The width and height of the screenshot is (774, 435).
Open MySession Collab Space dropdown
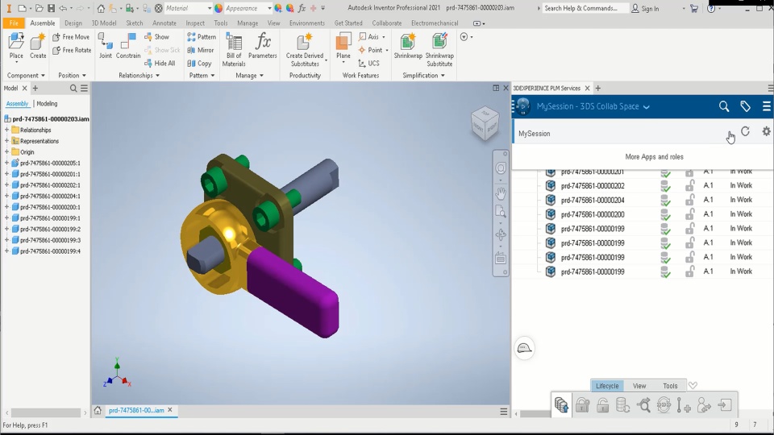(646, 107)
